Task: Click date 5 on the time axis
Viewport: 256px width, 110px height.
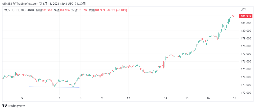Action: pos(22,98)
